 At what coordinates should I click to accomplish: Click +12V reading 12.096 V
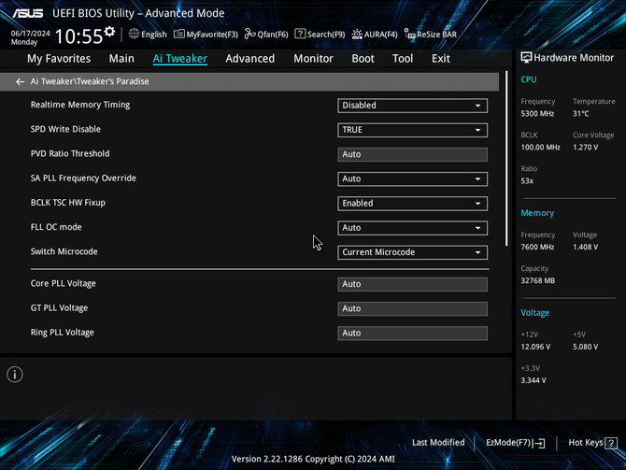click(535, 347)
